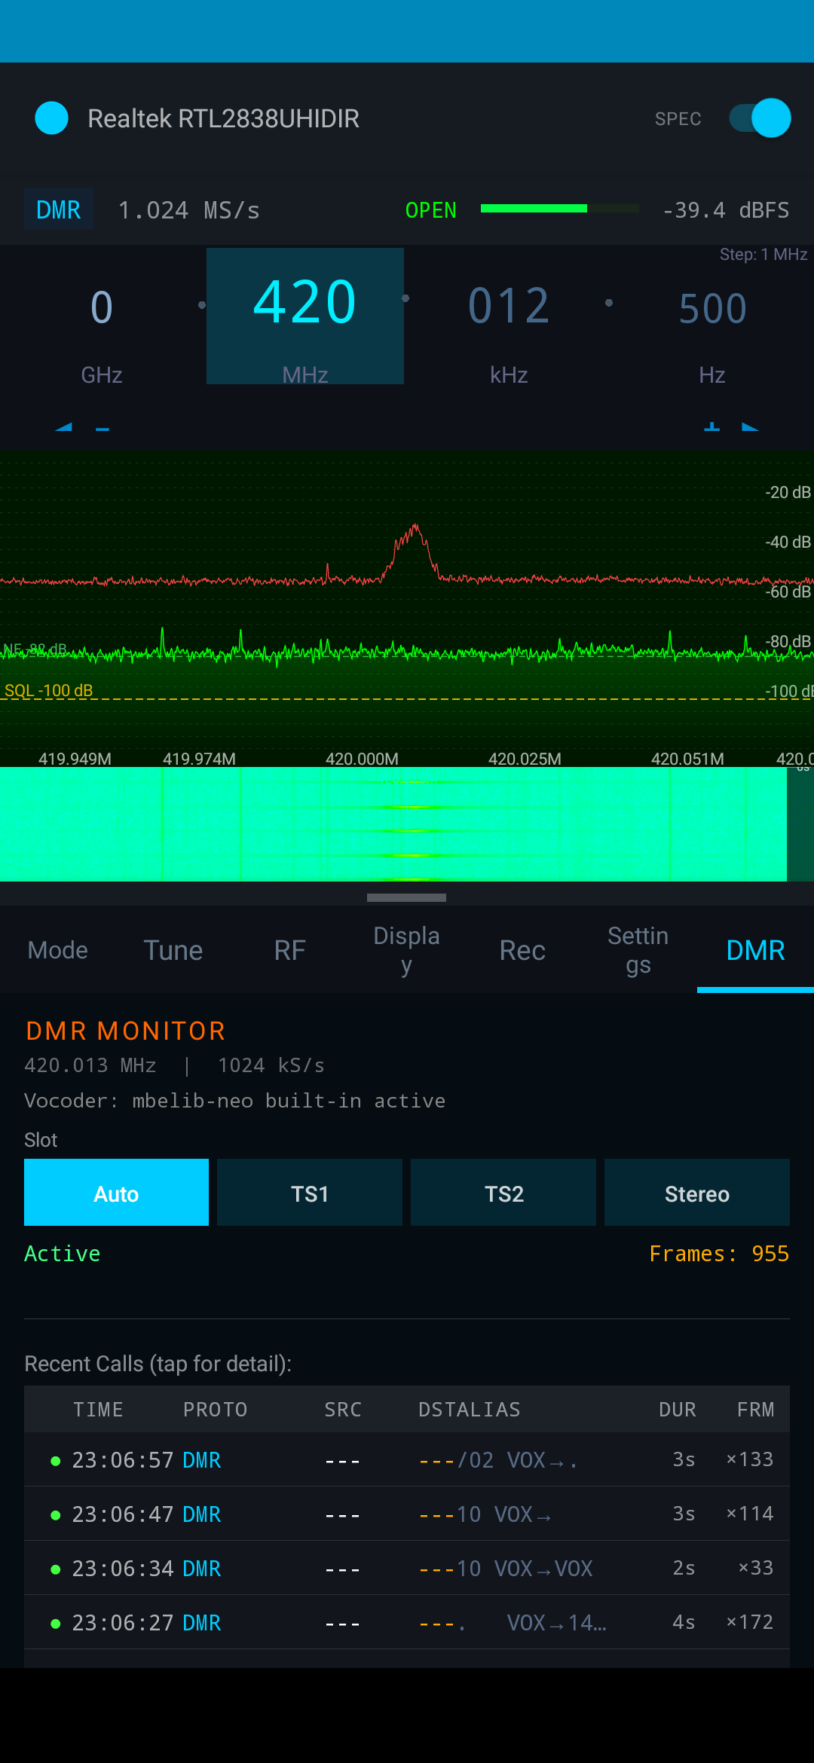This screenshot has height=1763, width=814.
Task: Select the Auto slot option
Action: (x=116, y=1193)
